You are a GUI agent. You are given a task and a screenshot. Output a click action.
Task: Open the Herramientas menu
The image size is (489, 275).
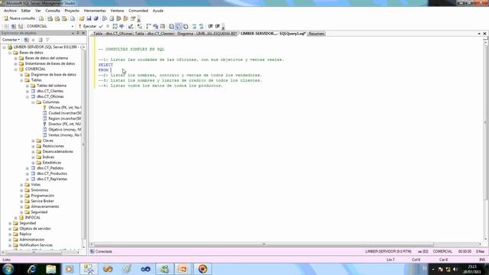click(95, 11)
